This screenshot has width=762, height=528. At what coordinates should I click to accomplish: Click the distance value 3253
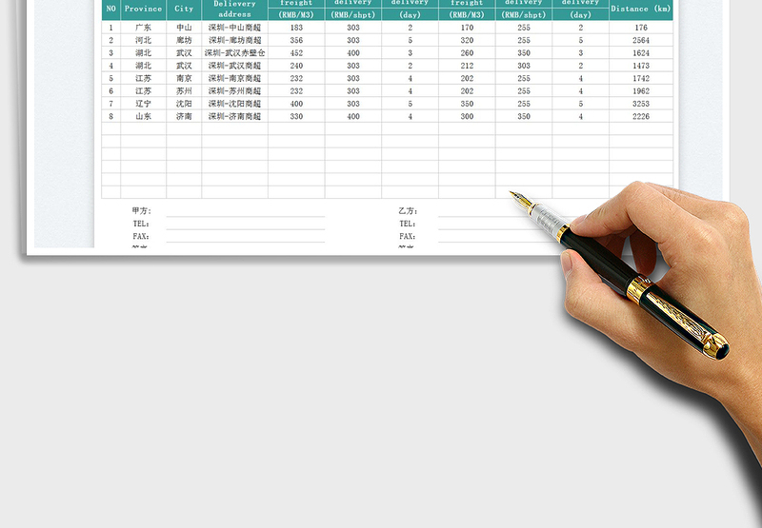click(x=640, y=103)
